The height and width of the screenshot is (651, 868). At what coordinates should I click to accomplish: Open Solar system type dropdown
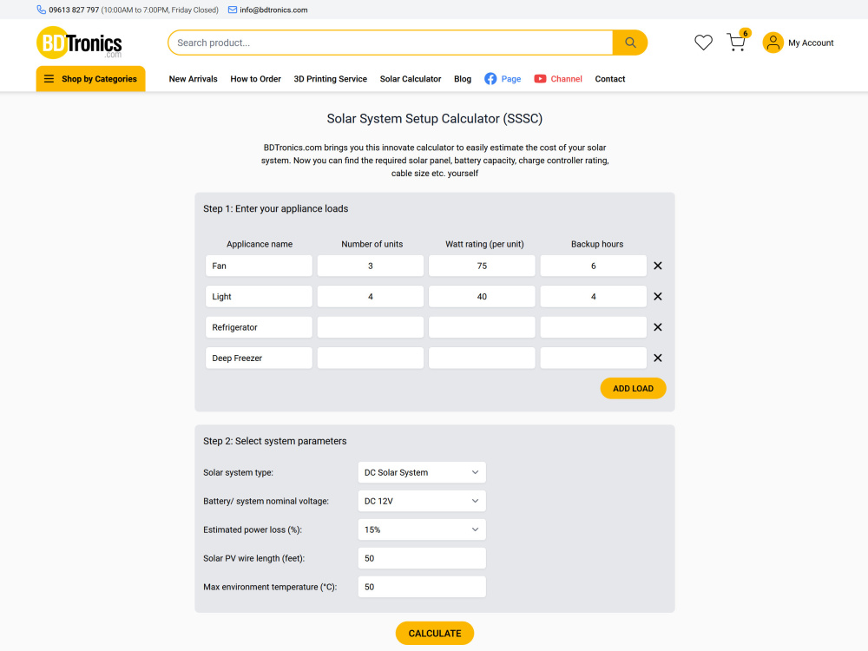coord(422,473)
